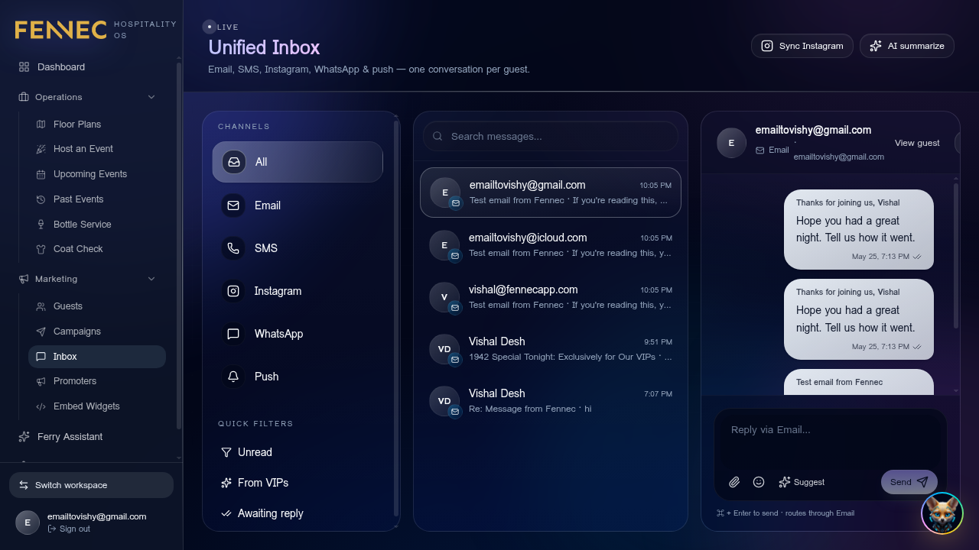Click the Ferry Assistant sparkle icon

pyautogui.click(x=24, y=437)
